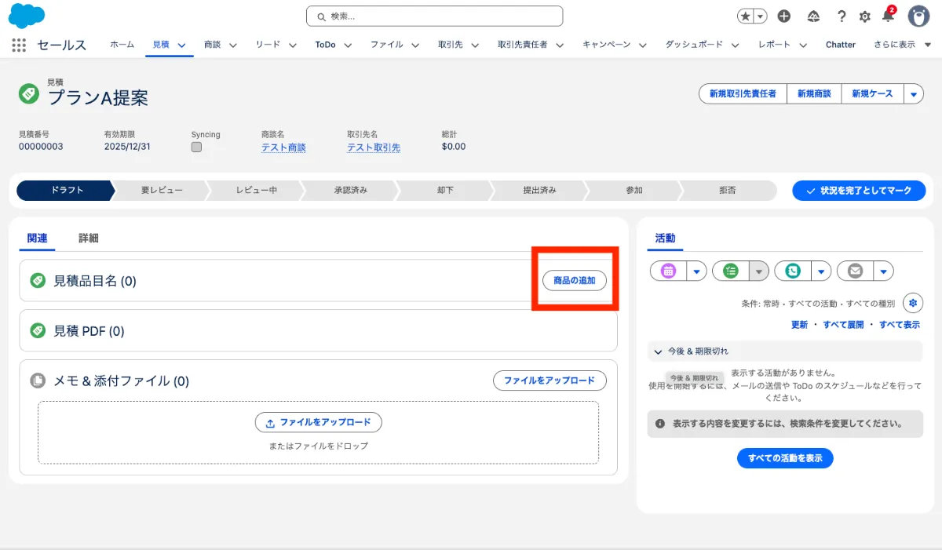Open the favorites list dropdown arrow
Viewport: 942px width, 550px height.
pos(760,16)
